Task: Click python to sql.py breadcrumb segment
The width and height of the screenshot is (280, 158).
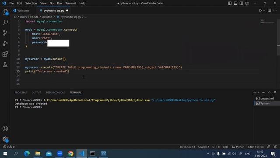Action: 71,17
